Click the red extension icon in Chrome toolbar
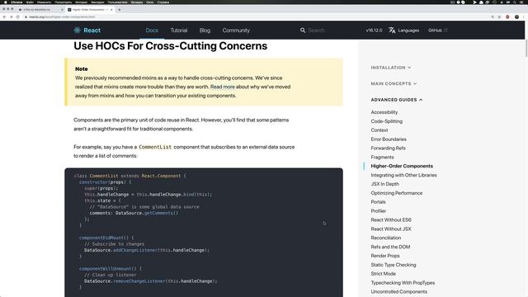Image resolution: width=528 pixels, height=297 pixels. click(x=507, y=16)
